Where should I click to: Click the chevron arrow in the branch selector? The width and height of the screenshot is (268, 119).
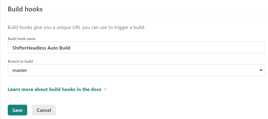[261, 70]
